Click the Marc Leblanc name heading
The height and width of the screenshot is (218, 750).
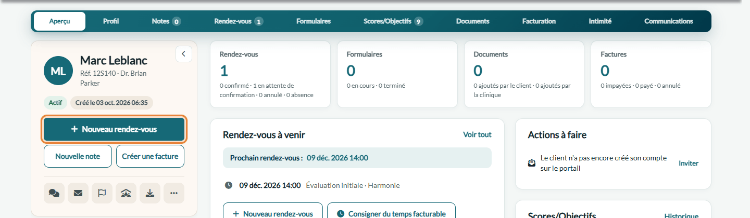114,61
